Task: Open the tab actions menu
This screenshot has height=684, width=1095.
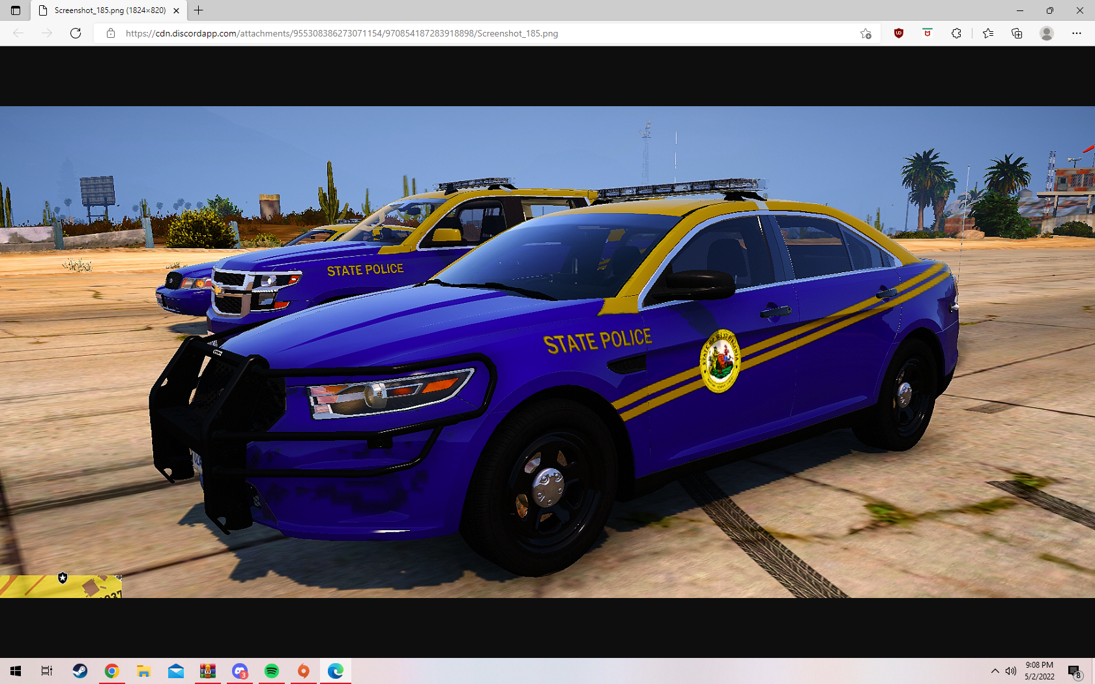Action: point(16,10)
